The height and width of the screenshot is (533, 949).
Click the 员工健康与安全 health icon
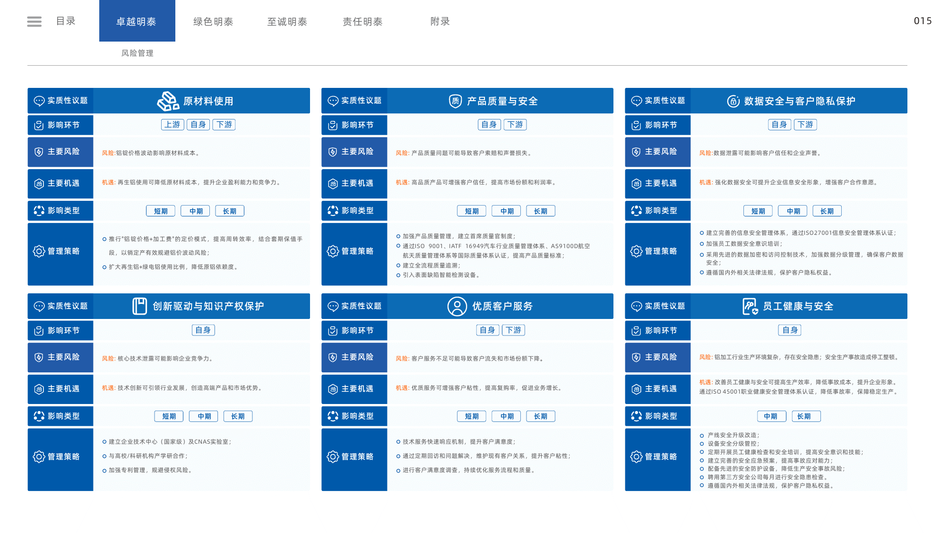tap(750, 306)
